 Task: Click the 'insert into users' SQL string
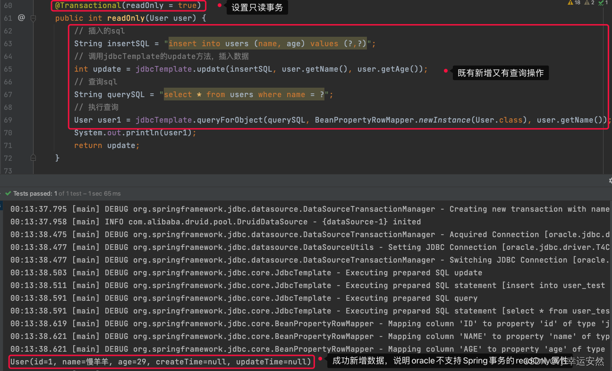(x=268, y=43)
